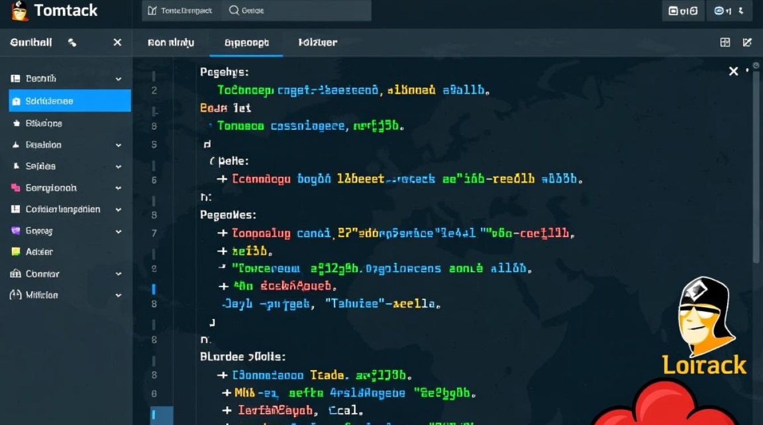Click the pencil edit icon in tab bar

(x=747, y=42)
